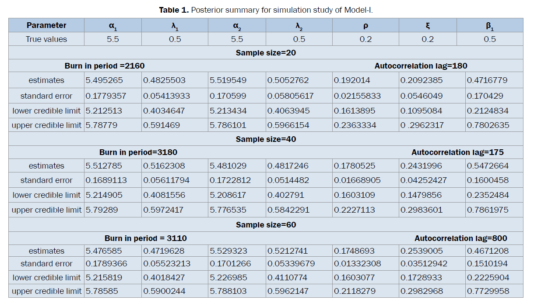Screen dimensions: 534x303
Task: Select the ρ column header
Action: [365, 25]
